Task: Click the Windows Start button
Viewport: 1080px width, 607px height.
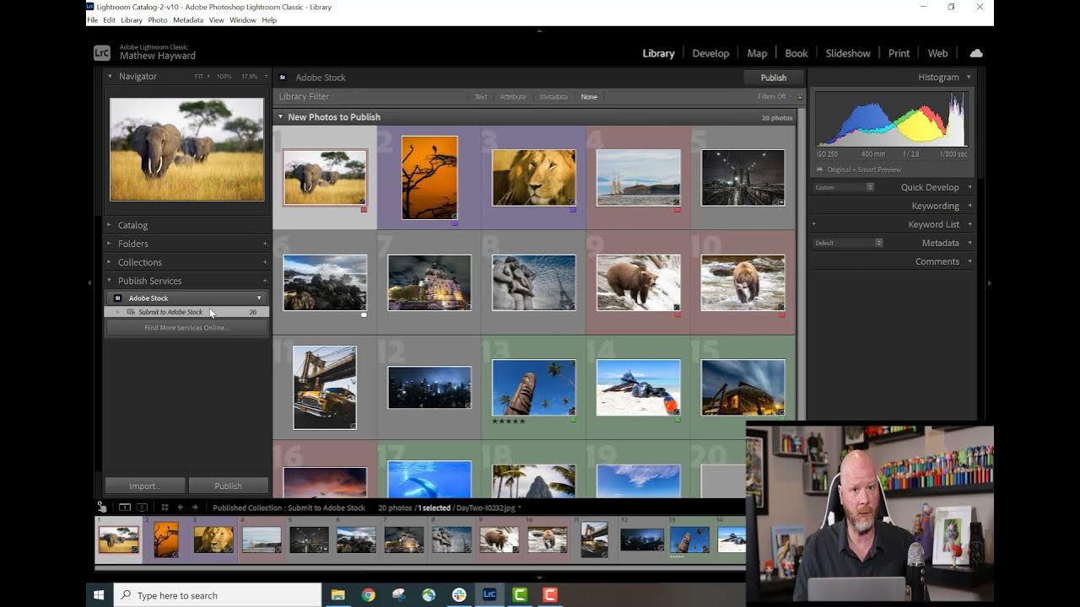Action: click(x=99, y=595)
